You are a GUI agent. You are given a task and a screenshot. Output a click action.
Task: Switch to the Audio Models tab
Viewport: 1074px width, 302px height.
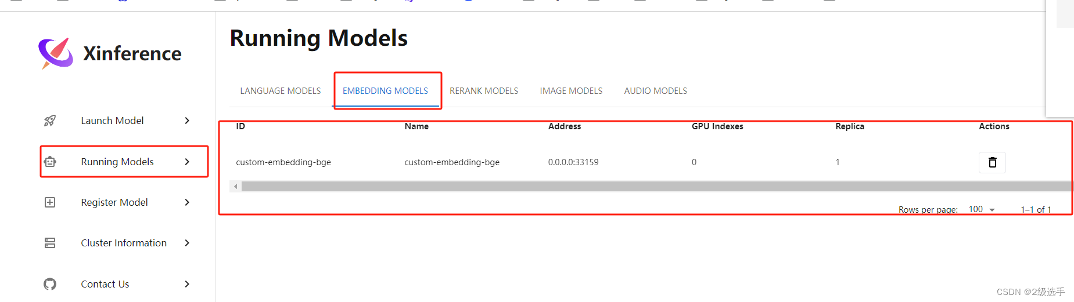[x=656, y=91]
